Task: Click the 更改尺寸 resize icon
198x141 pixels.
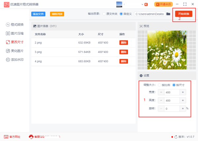Action: (8, 42)
